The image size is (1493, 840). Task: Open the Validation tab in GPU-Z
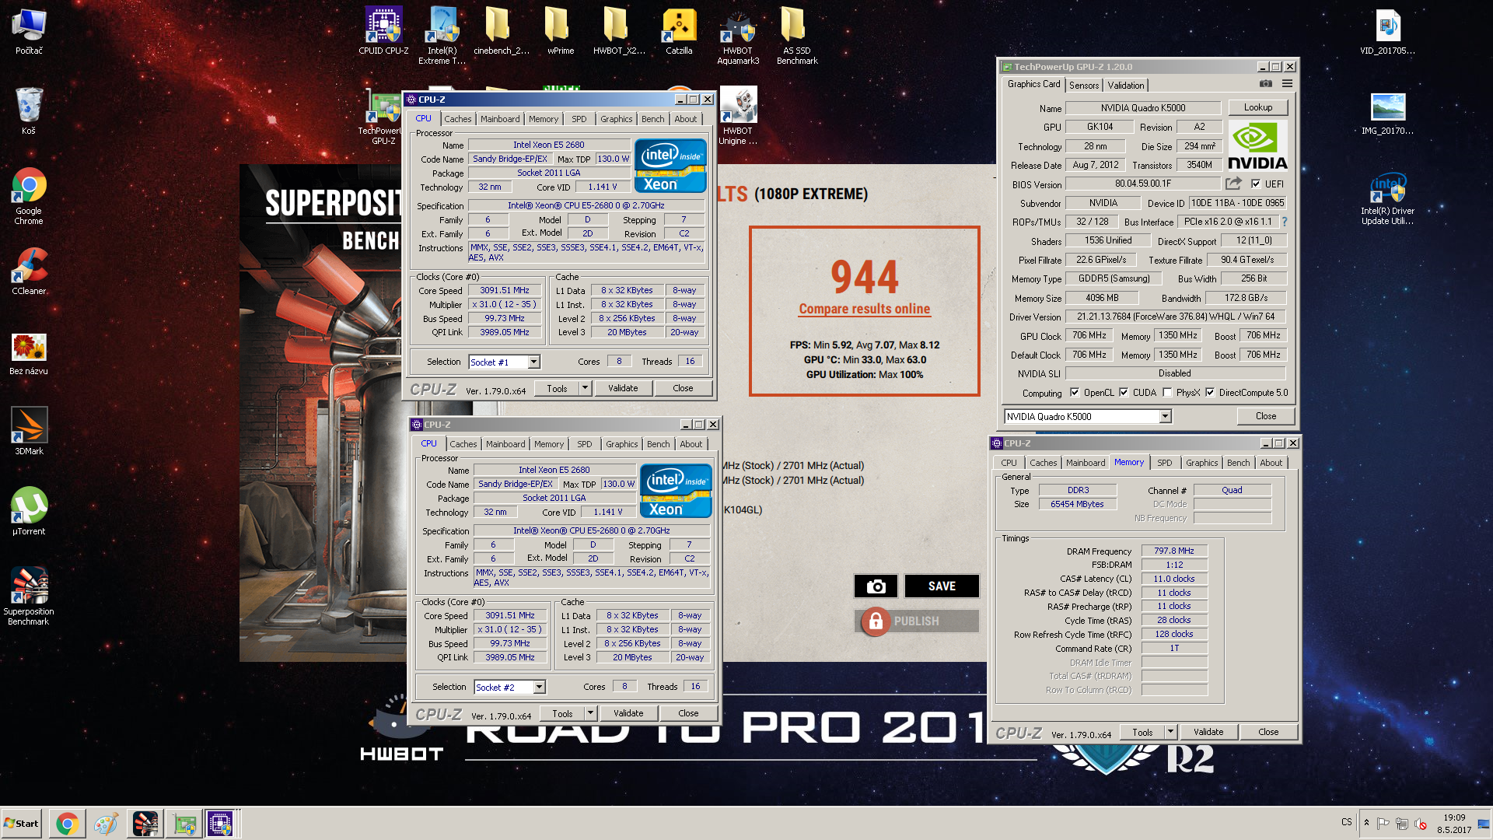[1126, 86]
